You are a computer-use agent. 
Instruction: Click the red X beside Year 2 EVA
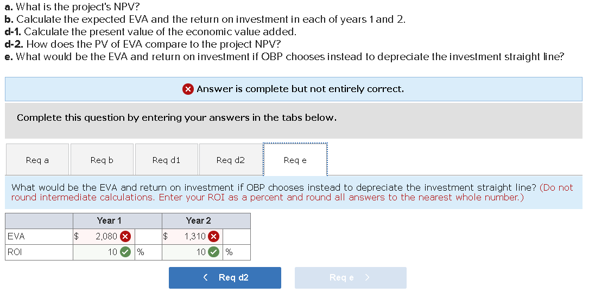tap(214, 237)
